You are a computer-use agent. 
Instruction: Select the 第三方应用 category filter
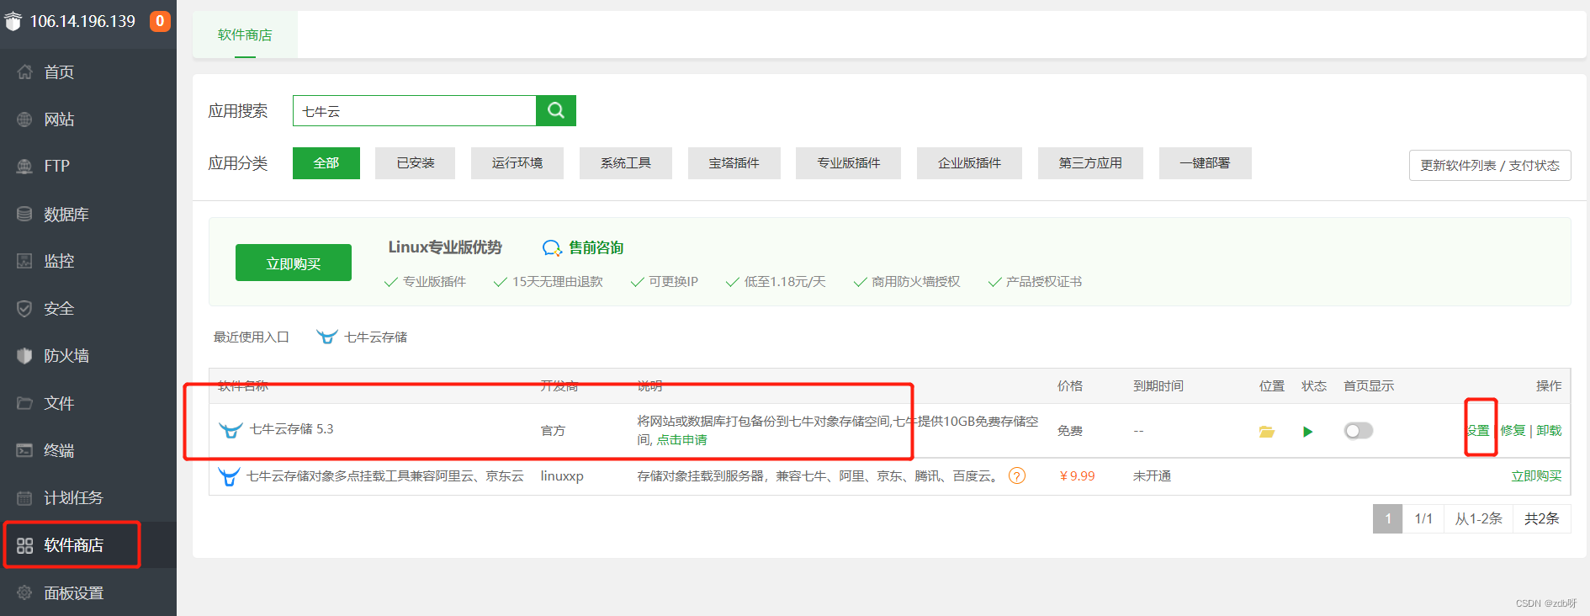[x=1090, y=163]
